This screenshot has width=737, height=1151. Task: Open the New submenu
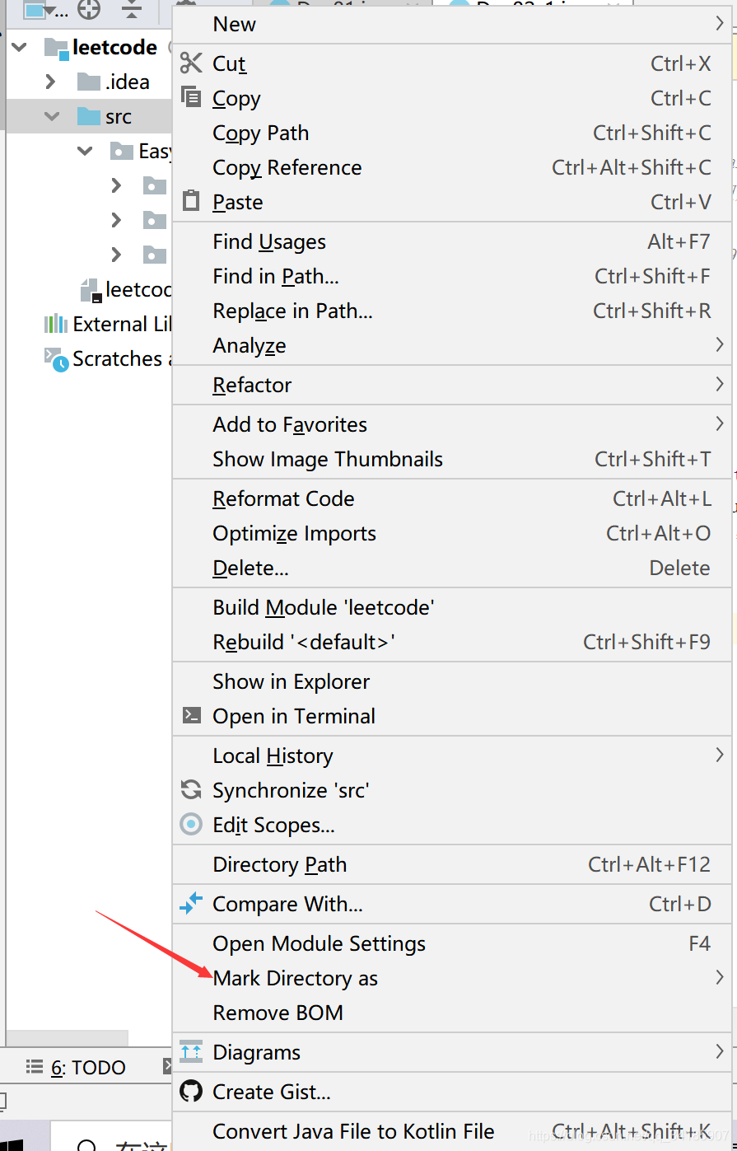click(x=451, y=24)
